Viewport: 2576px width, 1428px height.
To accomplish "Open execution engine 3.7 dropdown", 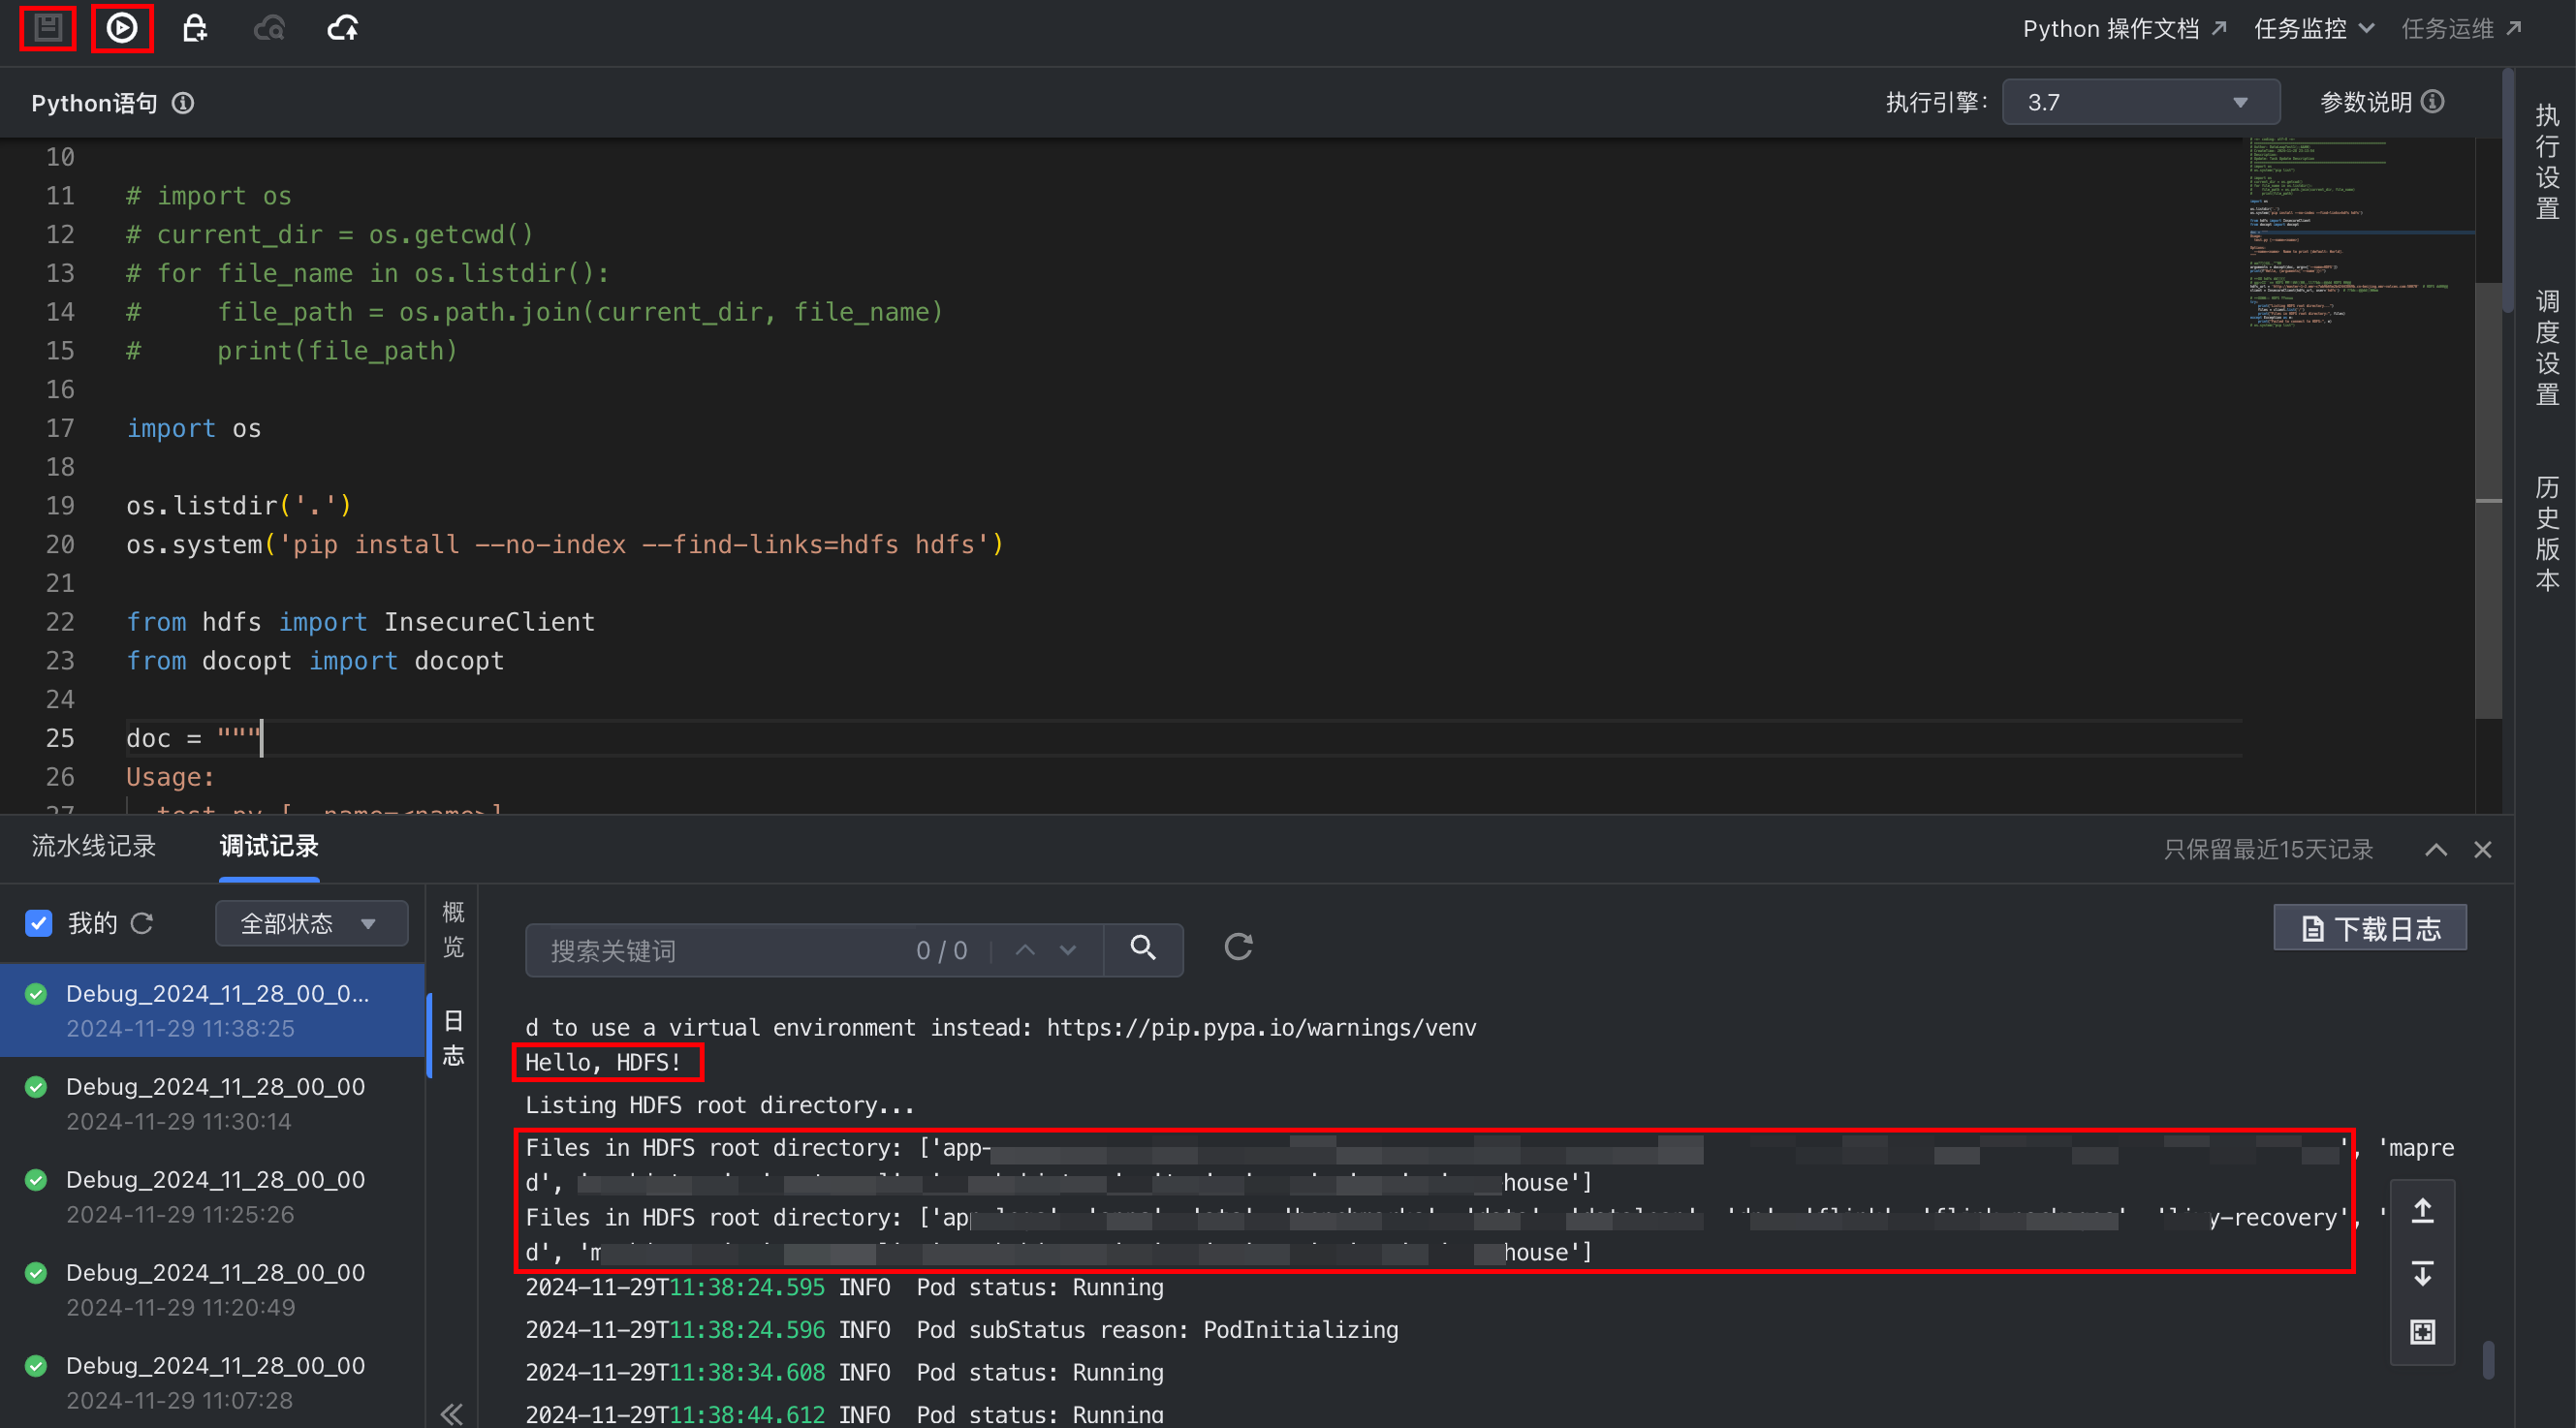I will click(2140, 102).
